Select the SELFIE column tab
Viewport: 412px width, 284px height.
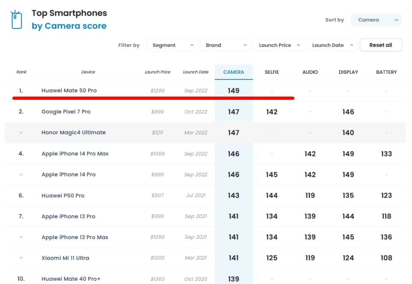click(x=272, y=72)
